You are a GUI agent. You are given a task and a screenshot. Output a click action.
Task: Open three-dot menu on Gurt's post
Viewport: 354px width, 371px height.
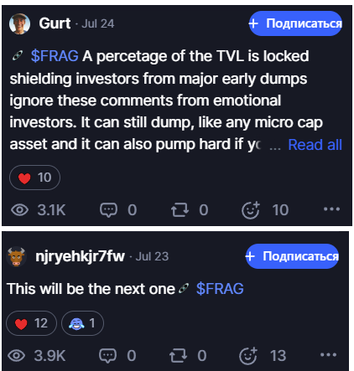point(331,209)
